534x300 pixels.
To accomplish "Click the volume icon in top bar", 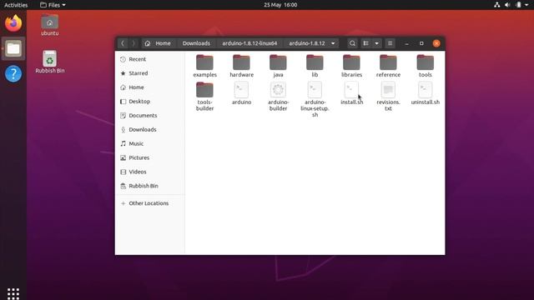I will tap(507, 5).
